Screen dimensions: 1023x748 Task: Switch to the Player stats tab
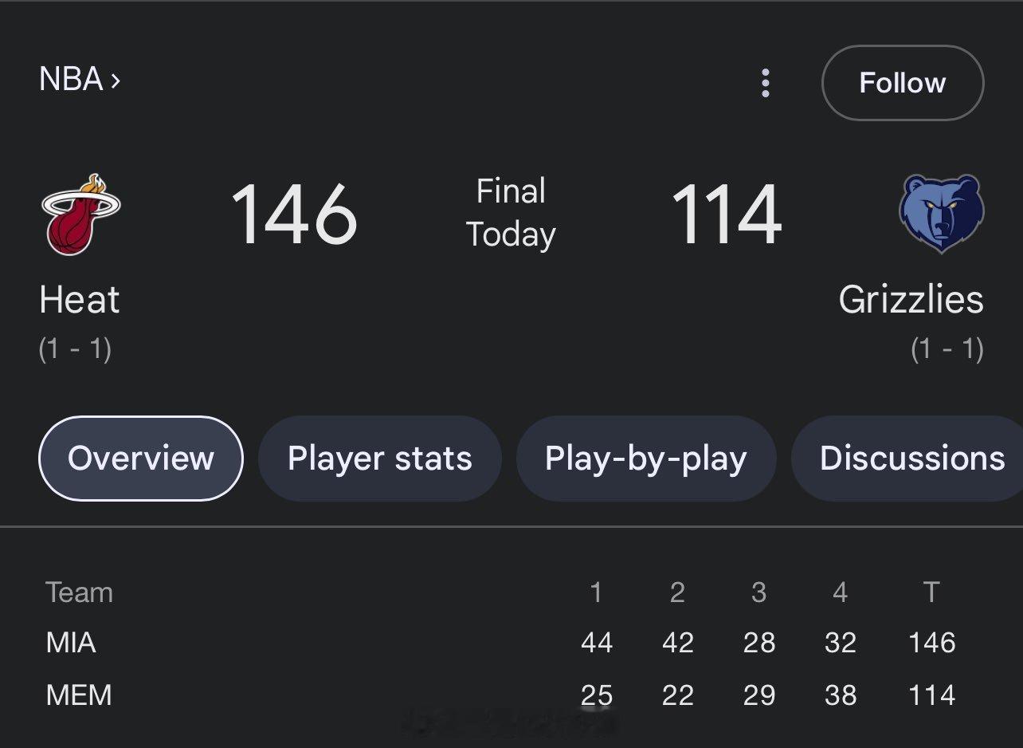coord(379,459)
